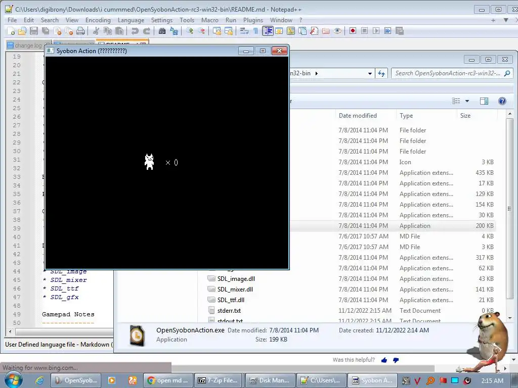Open the Chrome 'open md' taskbar button
518x388 pixels.
167,380
